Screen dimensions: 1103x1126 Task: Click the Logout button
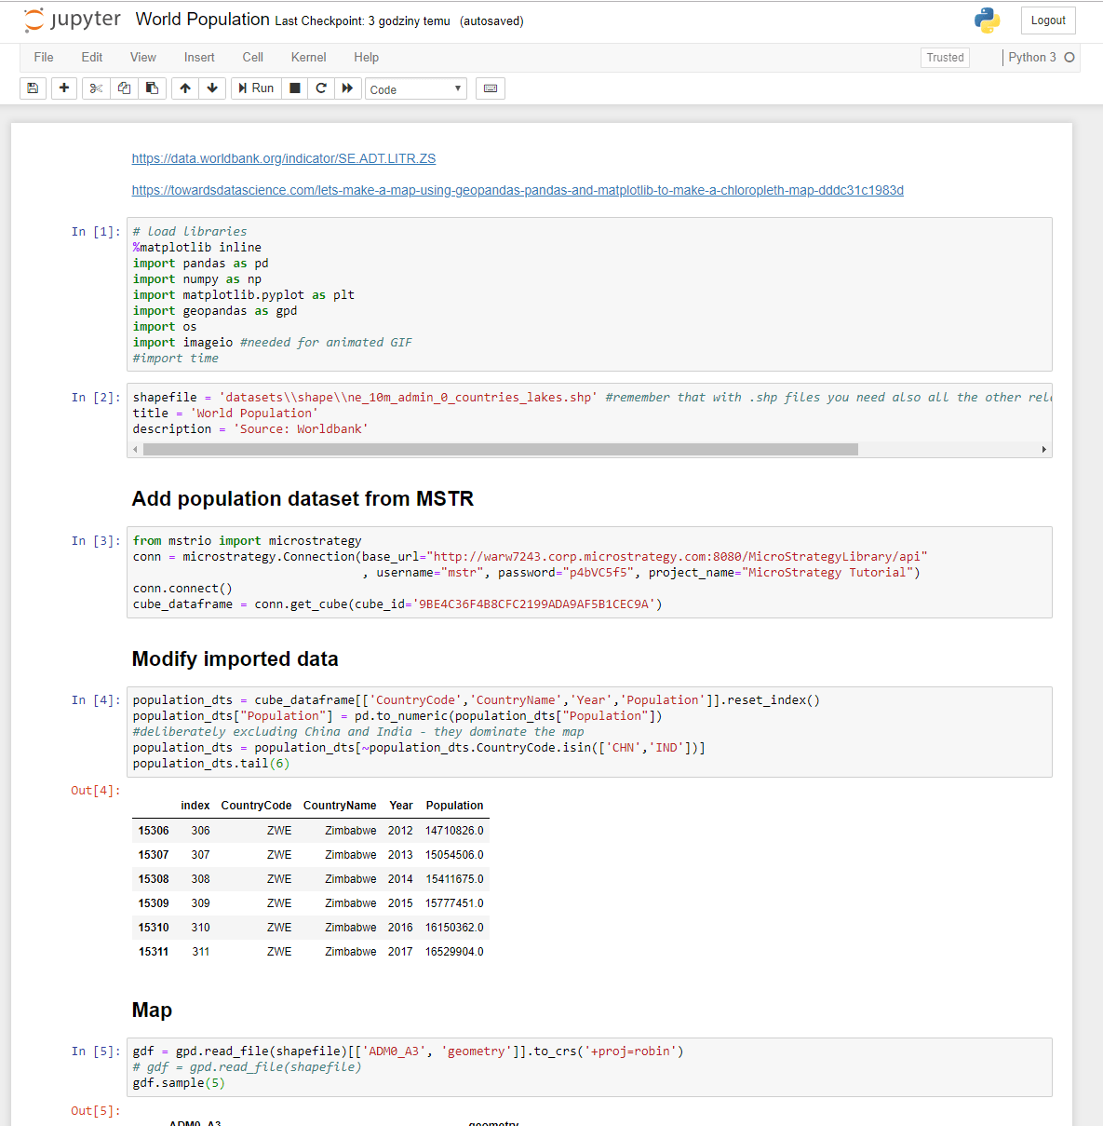(x=1048, y=20)
